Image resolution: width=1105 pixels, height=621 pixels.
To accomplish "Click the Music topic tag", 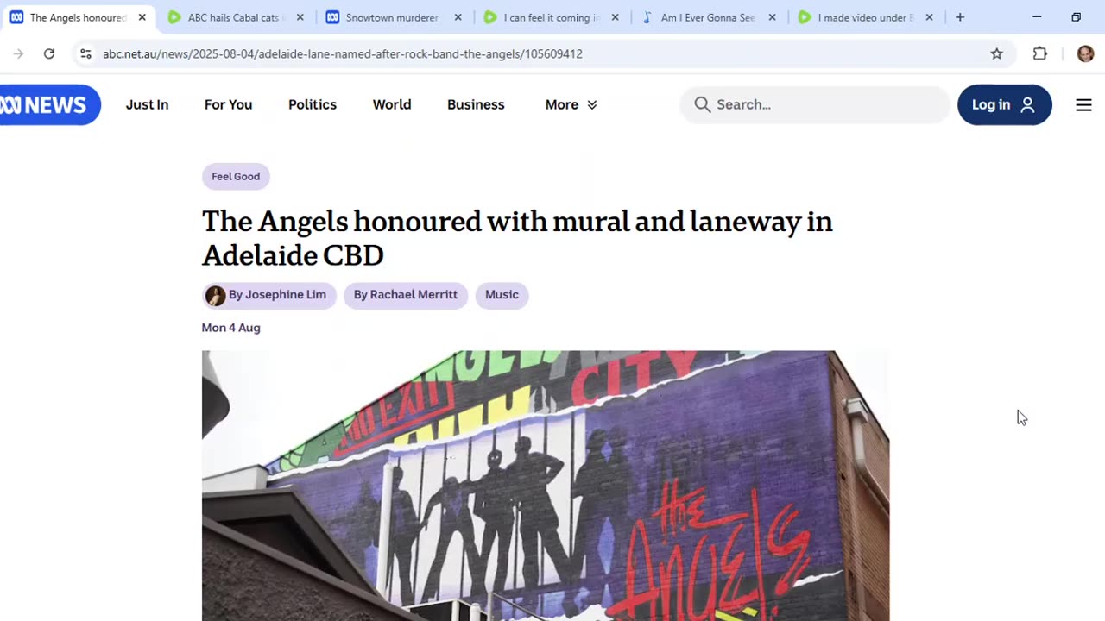I will pyautogui.click(x=502, y=295).
